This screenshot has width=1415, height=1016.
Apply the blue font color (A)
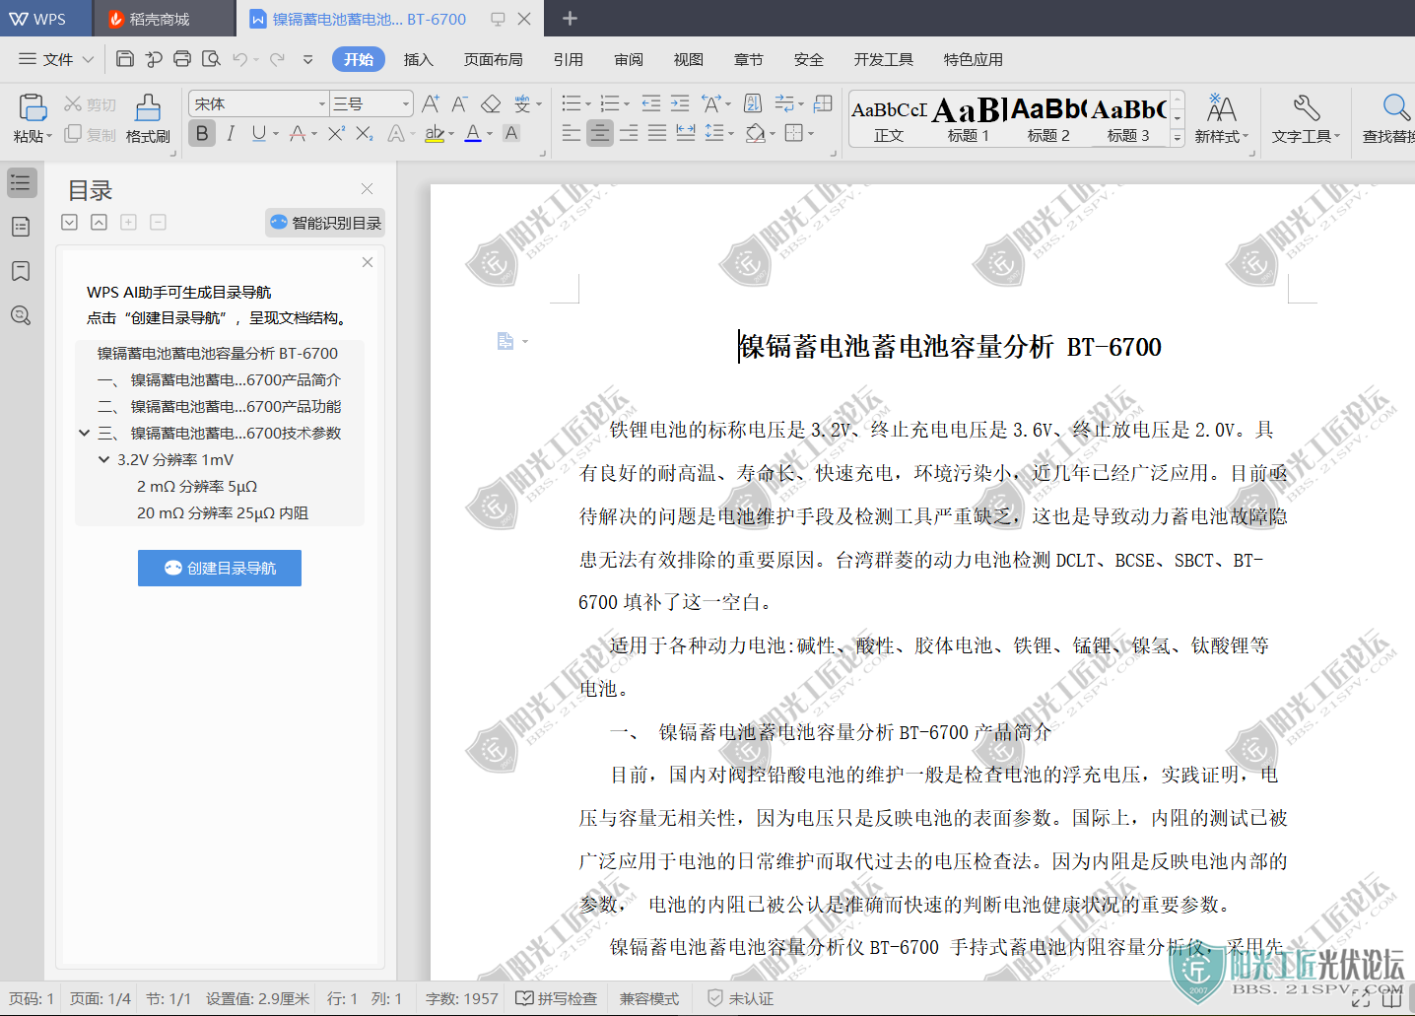tap(473, 133)
